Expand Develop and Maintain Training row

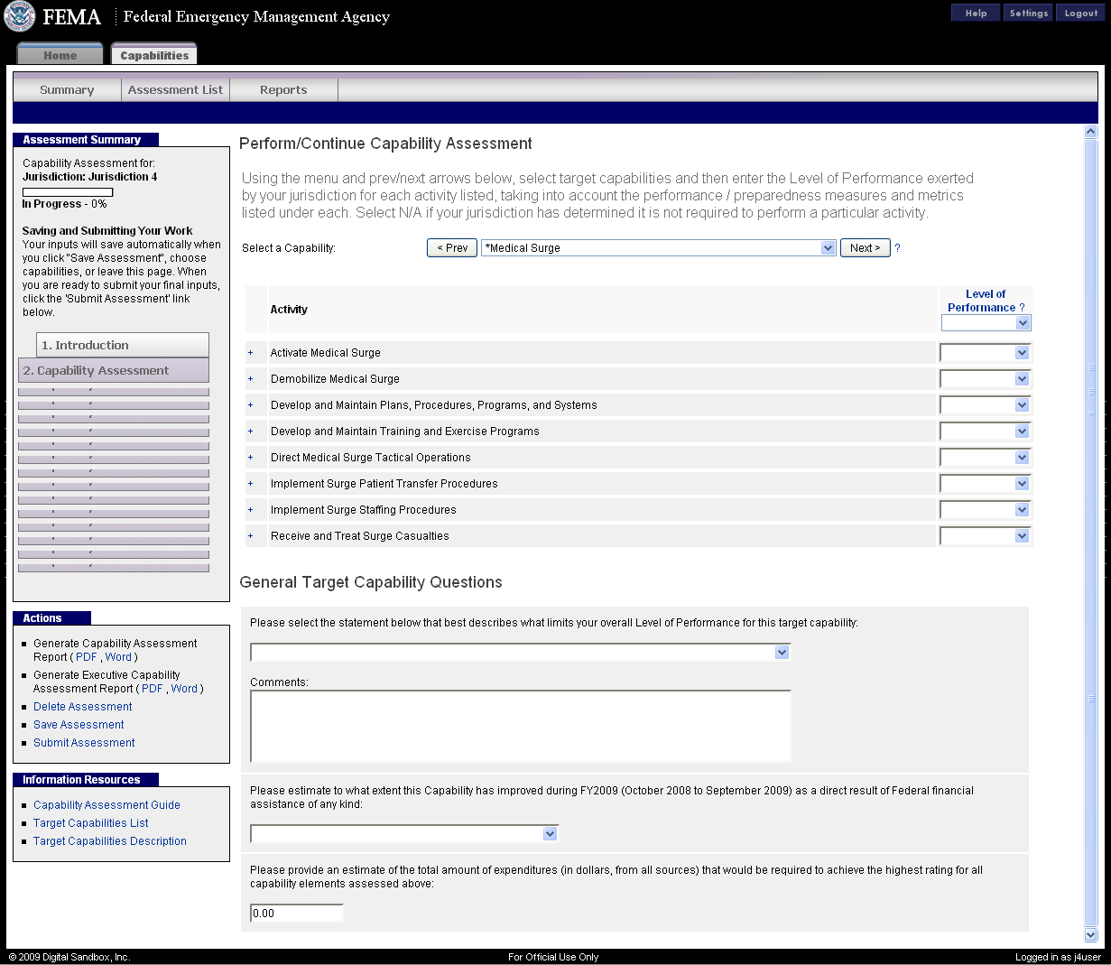[x=251, y=431]
